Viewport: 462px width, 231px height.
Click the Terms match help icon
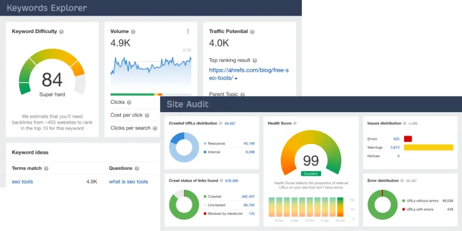click(46, 169)
